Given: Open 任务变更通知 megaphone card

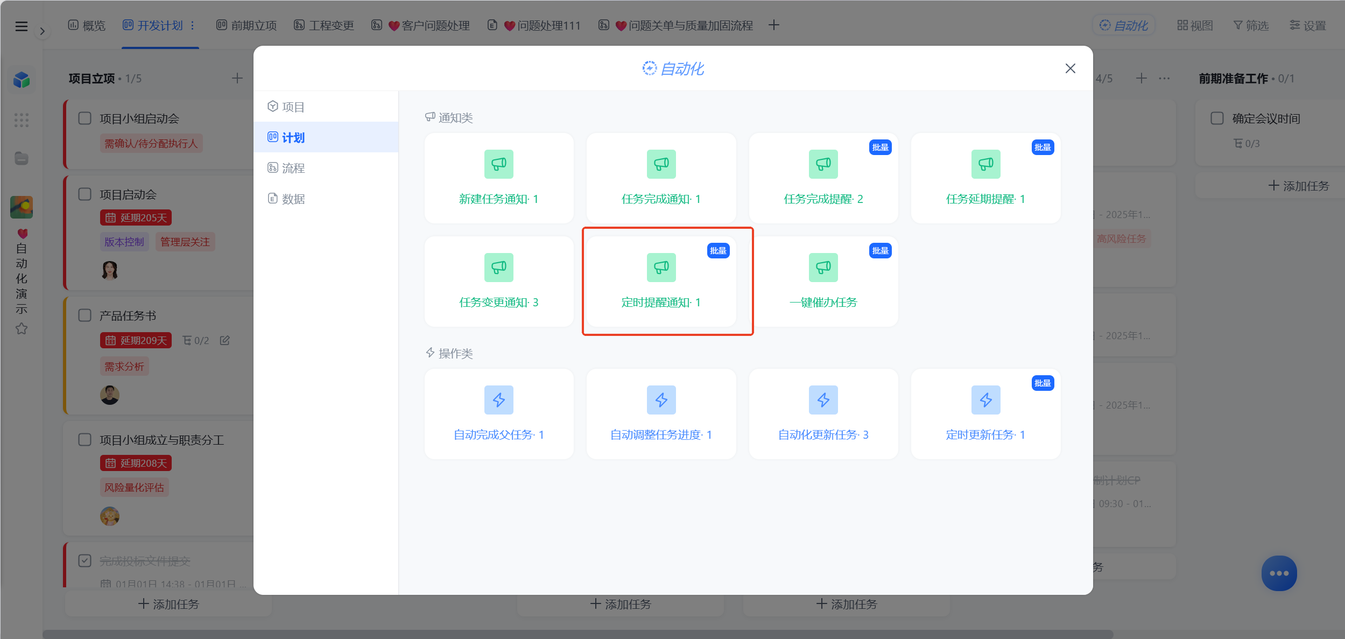Looking at the screenshot, I should click(499, 282).
